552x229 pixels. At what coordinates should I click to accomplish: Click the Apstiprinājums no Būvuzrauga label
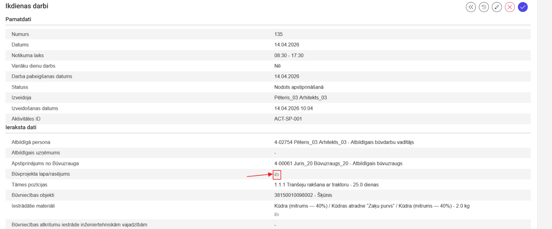pos(45,164)
